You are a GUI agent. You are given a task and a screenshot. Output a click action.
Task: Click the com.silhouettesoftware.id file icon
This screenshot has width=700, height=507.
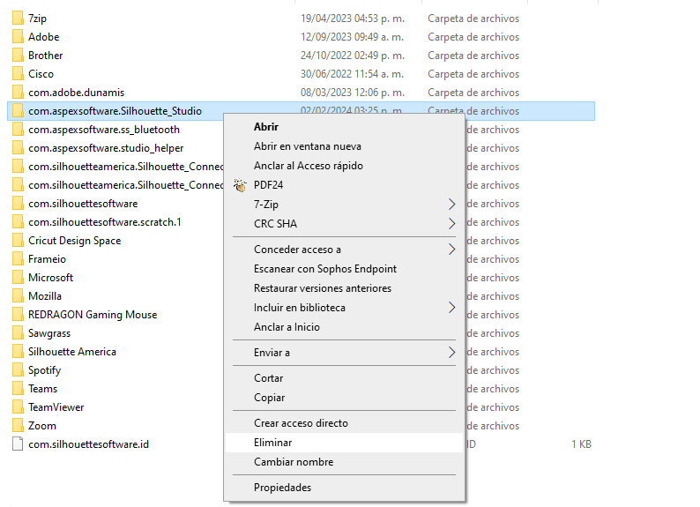(x=17, y=444)
